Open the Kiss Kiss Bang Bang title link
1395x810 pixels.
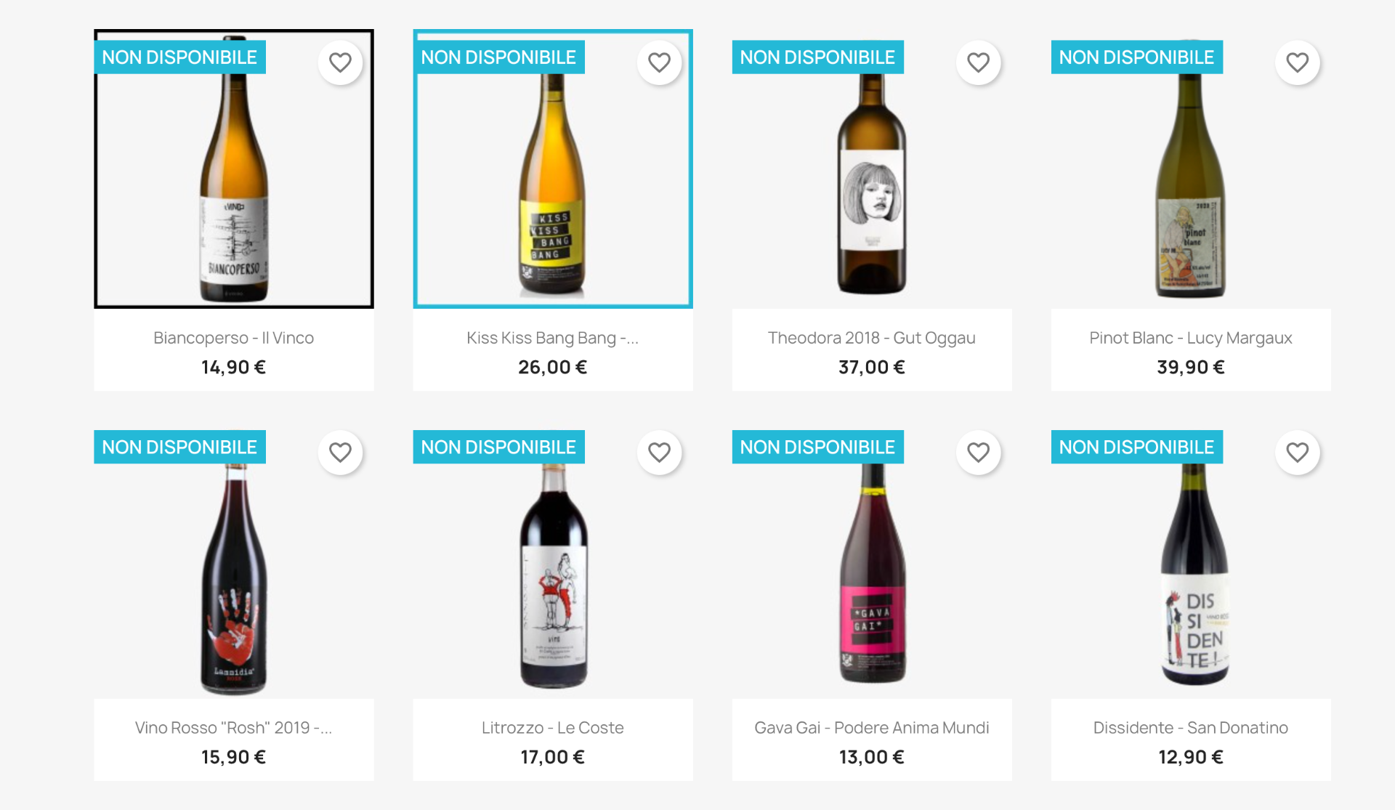pos(552,338)
